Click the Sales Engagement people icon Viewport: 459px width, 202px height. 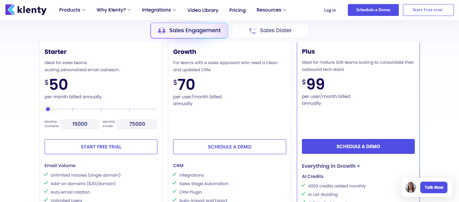coord(162,31)
